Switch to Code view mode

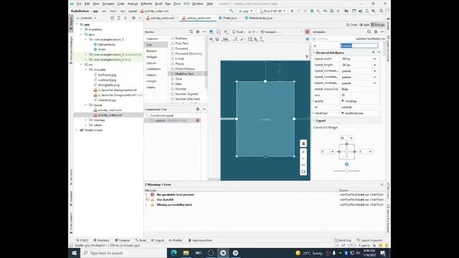coord(351,25)
